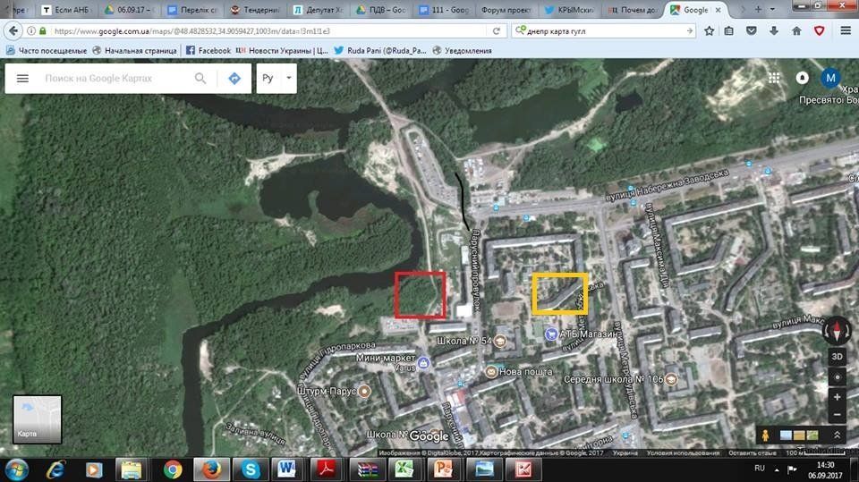Reset map orientation using the compass
The image size is (859, 482).
pyautogui.click(x=838, y=330)
